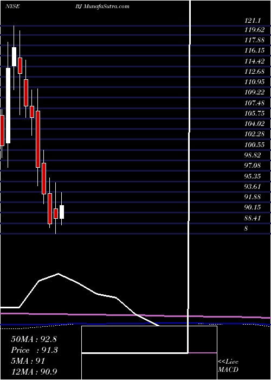The image size is (271, 380).
Task: Click the 12MA : 90.9 reading
Action: (x=34, y=371)
